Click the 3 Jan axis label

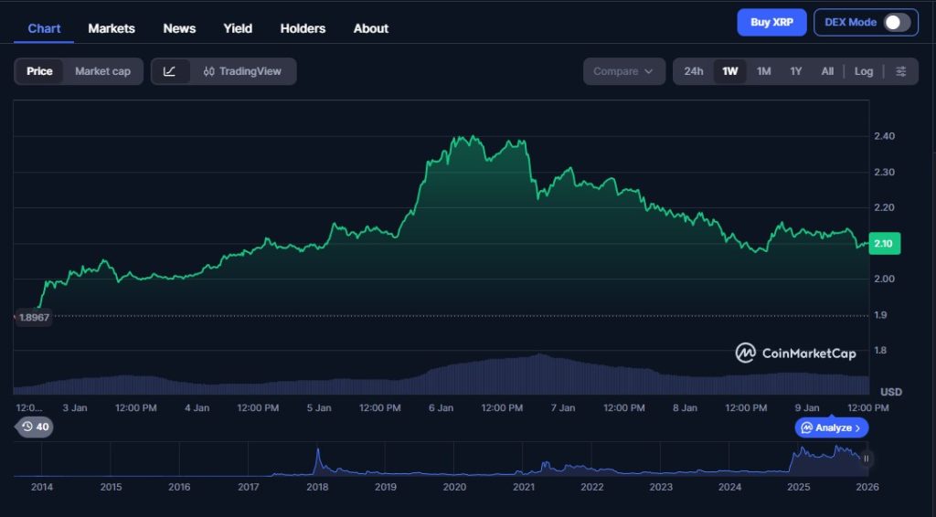pyautogui.click(x=75, y=408)
